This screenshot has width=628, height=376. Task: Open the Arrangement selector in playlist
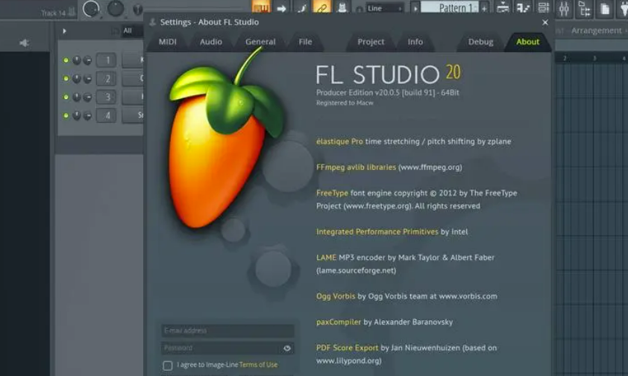click(597, 31)
